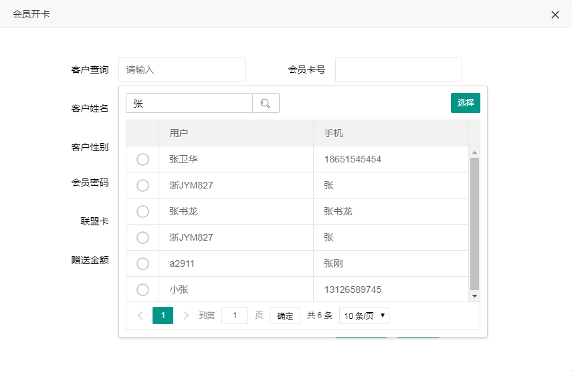Choose the a2911 user radio button
The image size is (572, 371).
point(142,263)
